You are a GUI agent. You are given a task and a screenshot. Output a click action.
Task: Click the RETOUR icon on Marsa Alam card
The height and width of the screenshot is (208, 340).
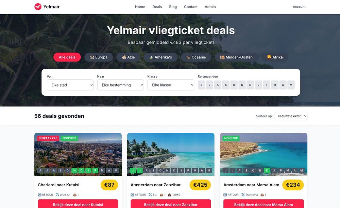225,194
